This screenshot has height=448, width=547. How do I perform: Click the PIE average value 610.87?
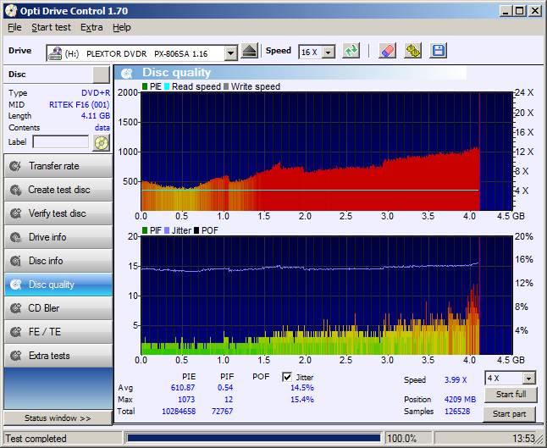point(183,388)
